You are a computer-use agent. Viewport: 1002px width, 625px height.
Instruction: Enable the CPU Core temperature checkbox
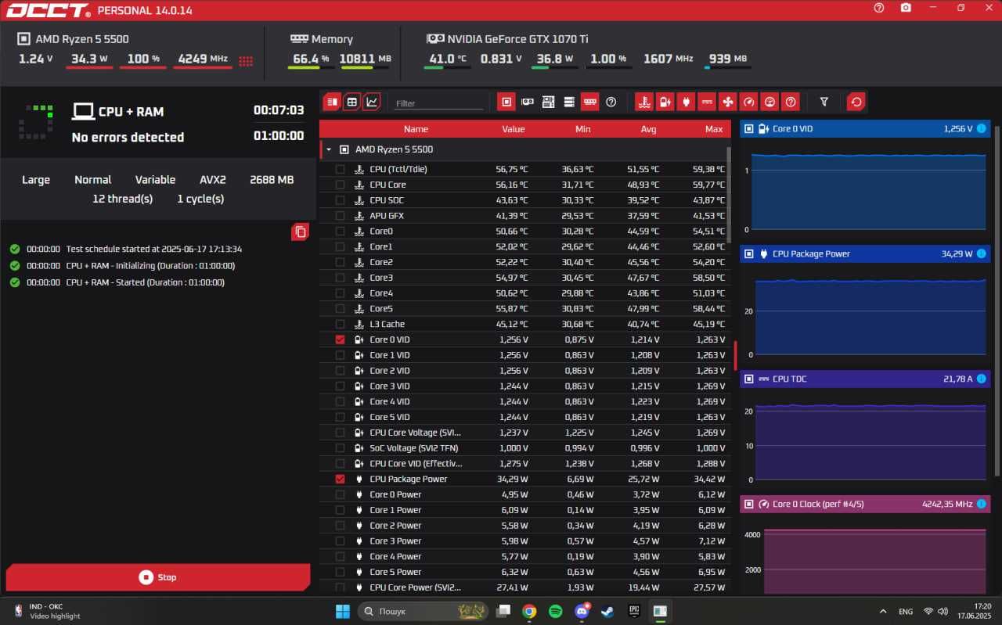(x=340, y=185)
